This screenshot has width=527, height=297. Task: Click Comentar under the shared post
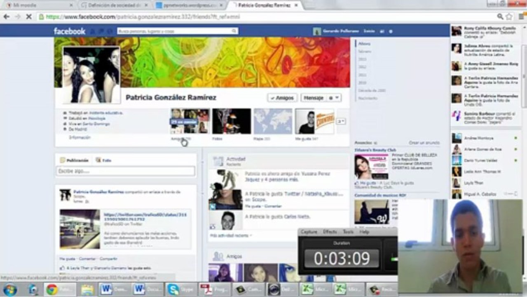[87, 259]
